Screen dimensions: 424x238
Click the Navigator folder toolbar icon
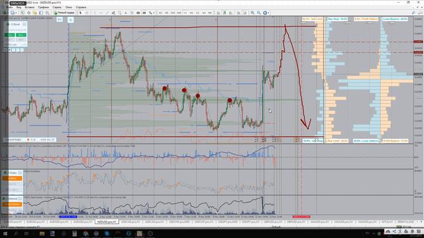coord(35,13)
